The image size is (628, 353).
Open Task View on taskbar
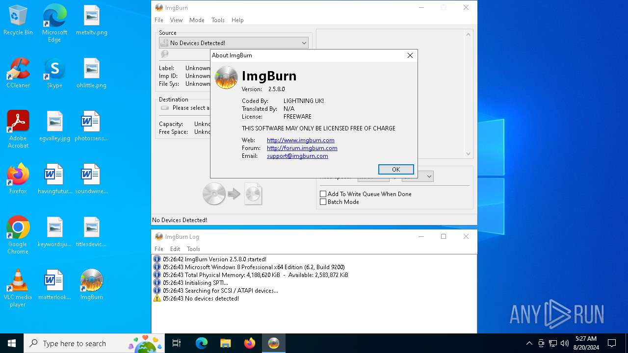177,343
